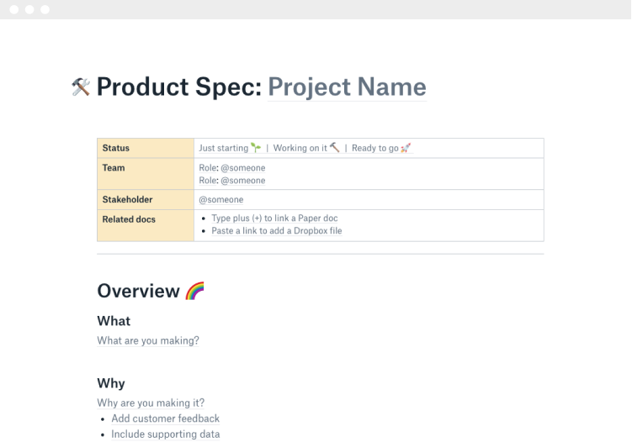Viewport: 632px width, 442px height.
Task: Click the hammer emoji after Working on it
Action: click(x=334, y=148)
